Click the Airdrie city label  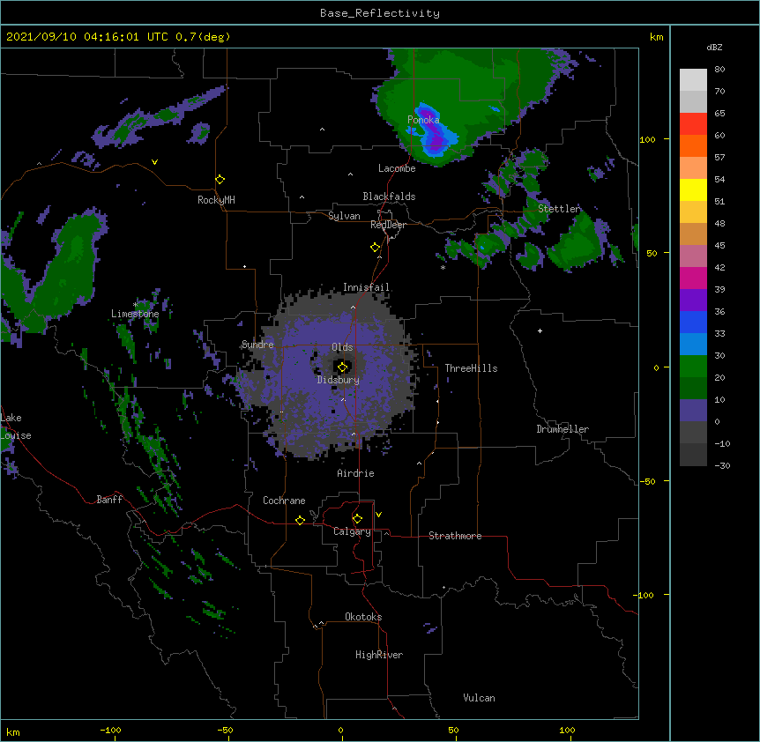[356, 473]
